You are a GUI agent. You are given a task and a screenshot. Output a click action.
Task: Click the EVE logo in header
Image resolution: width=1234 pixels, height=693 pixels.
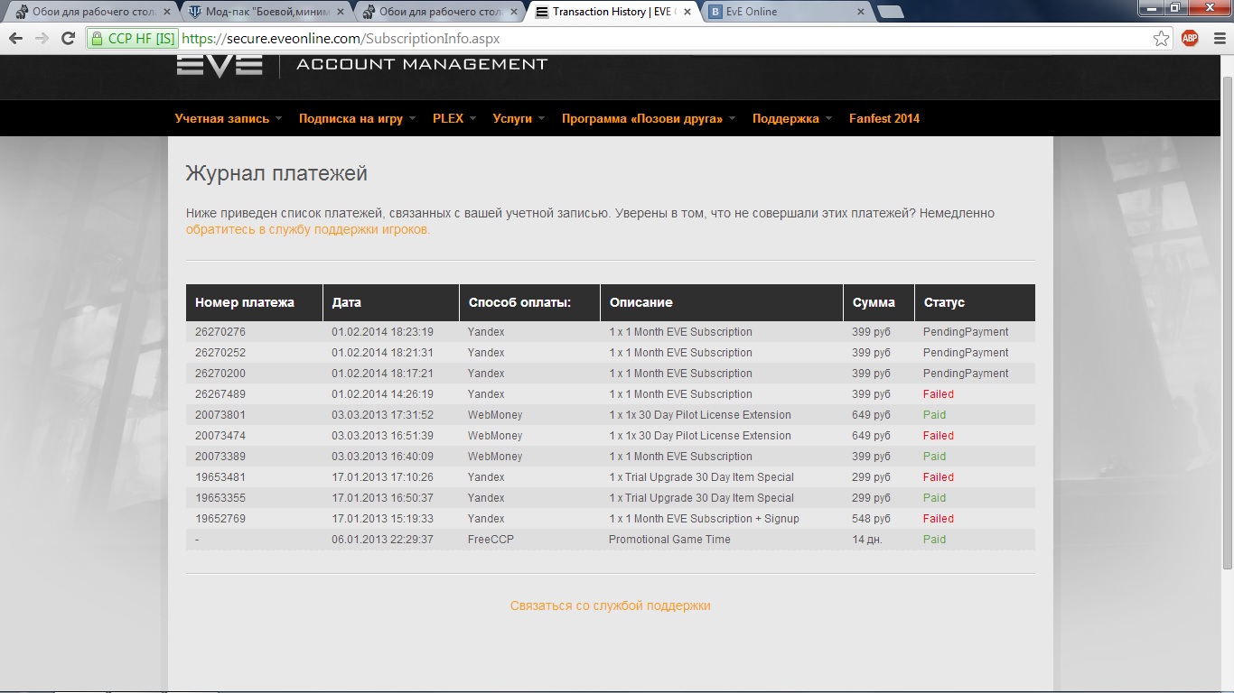pyautogui.click(x=220, y=66)
